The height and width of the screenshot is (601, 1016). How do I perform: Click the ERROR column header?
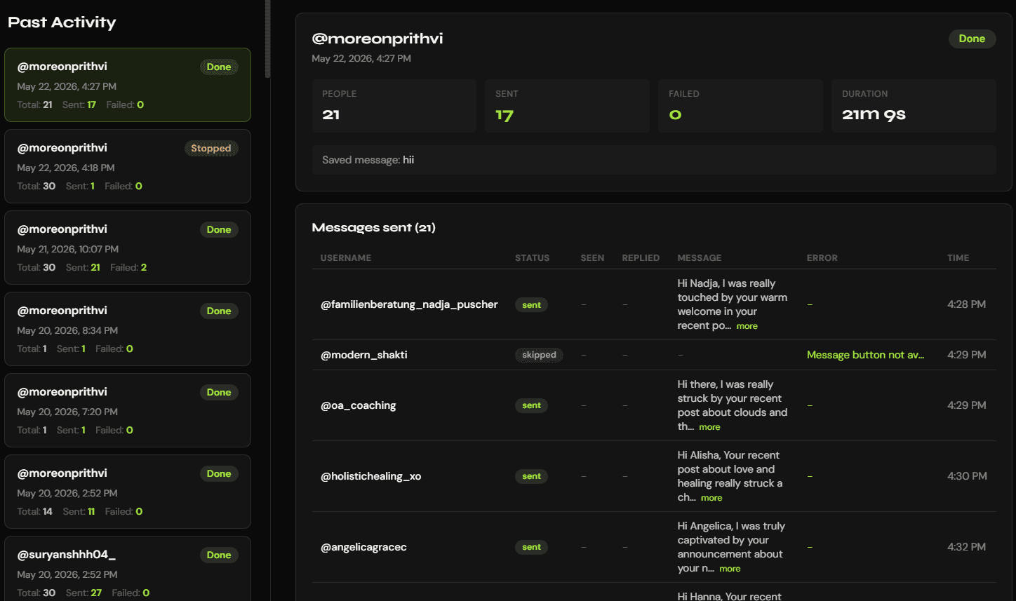click(822, 258)
